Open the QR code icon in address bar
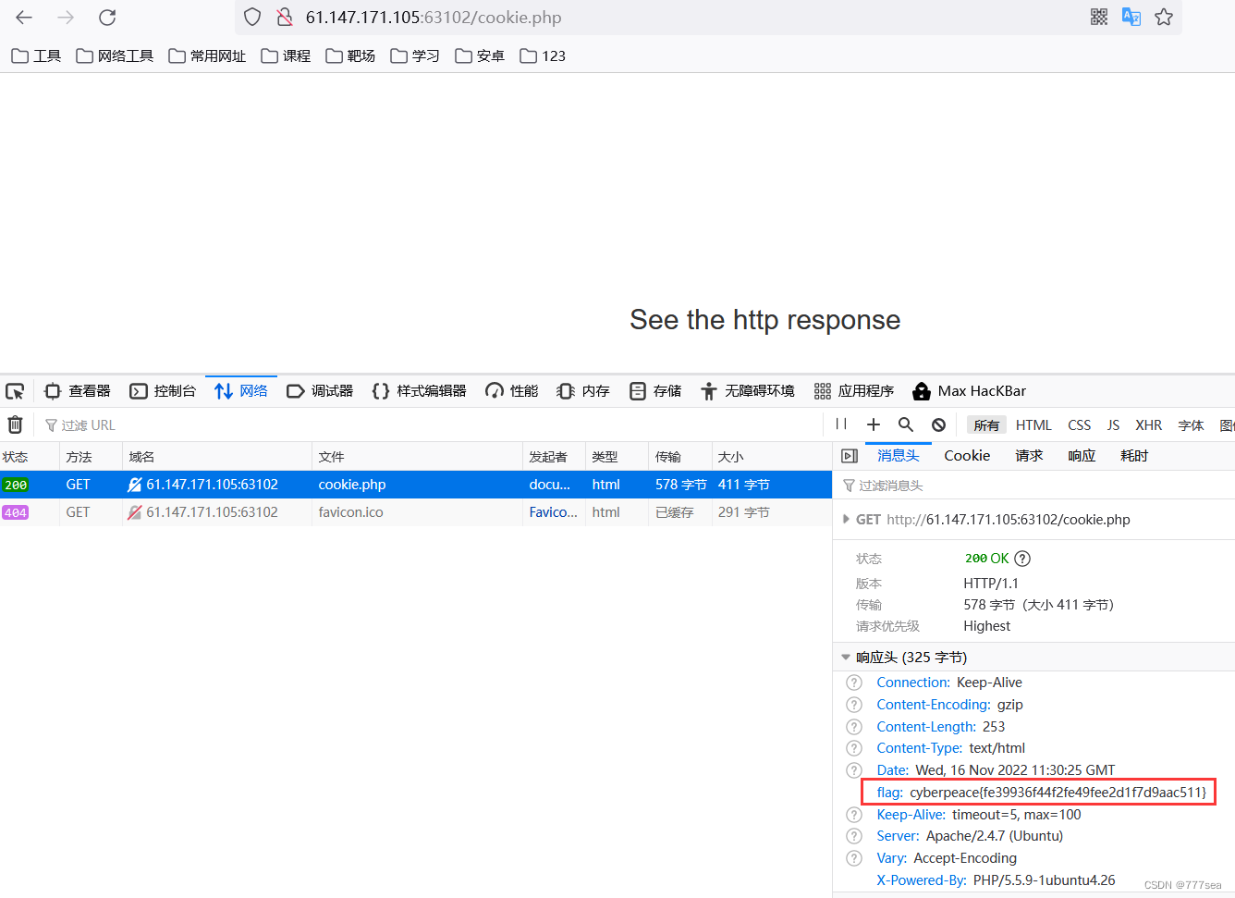The width and height of the screenshot is (1235, 898). point(1099,17)
